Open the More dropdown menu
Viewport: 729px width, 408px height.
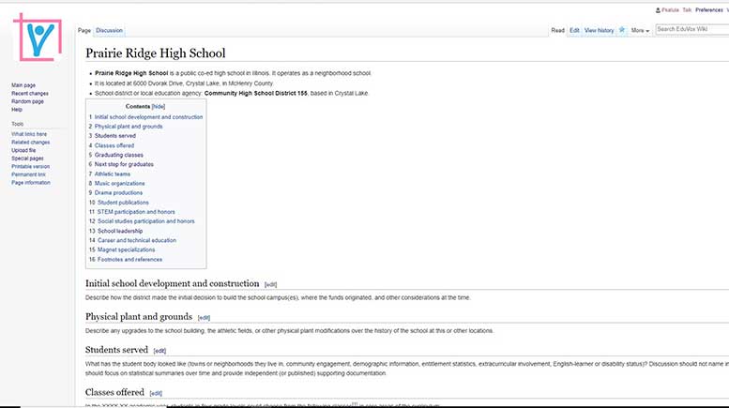pos(640,30)
